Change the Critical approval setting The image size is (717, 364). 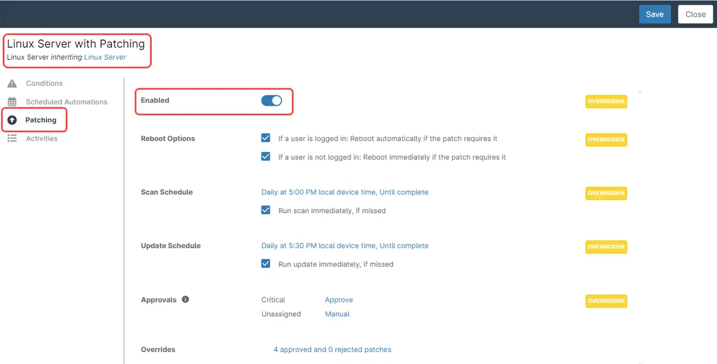(x=339, y=300)
